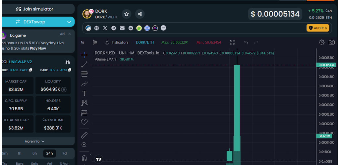This screenshot has height=165, width=338.
Task: Copy the PAIR contract address
Action: (x=69, y=70)
